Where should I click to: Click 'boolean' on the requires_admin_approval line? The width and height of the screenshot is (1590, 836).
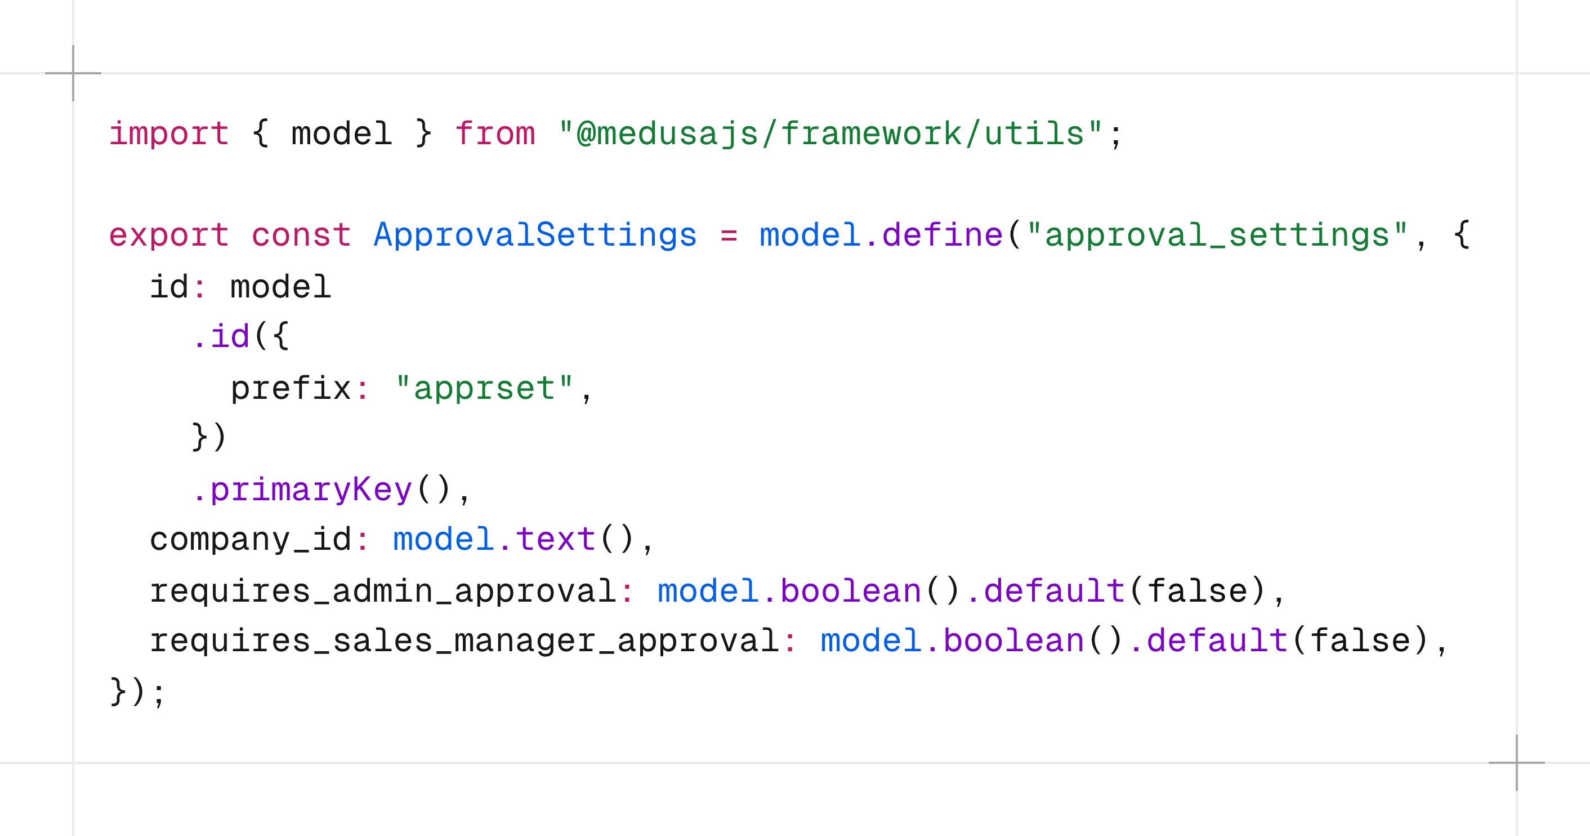point(851,592)
